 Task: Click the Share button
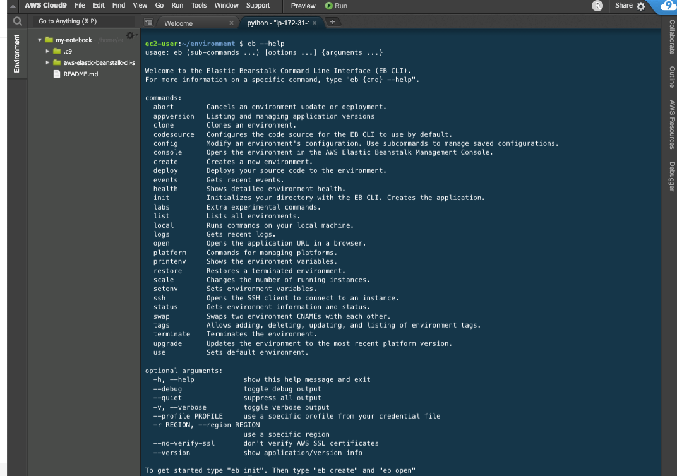(x=624, y=5)
